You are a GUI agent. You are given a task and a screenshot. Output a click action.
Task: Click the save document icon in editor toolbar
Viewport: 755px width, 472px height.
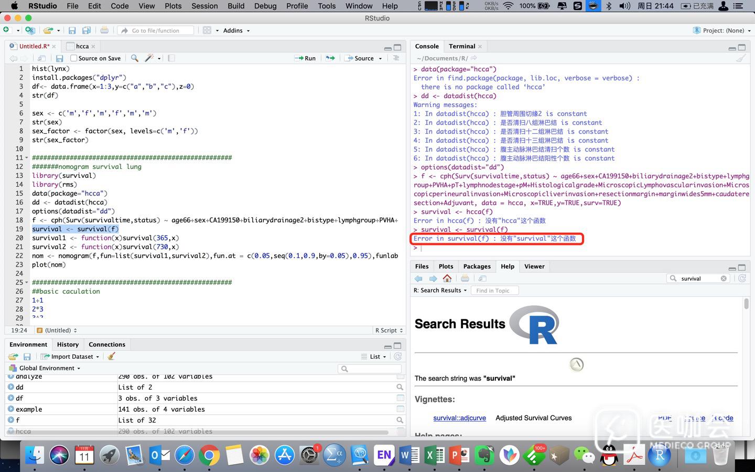tap(59, 58)
